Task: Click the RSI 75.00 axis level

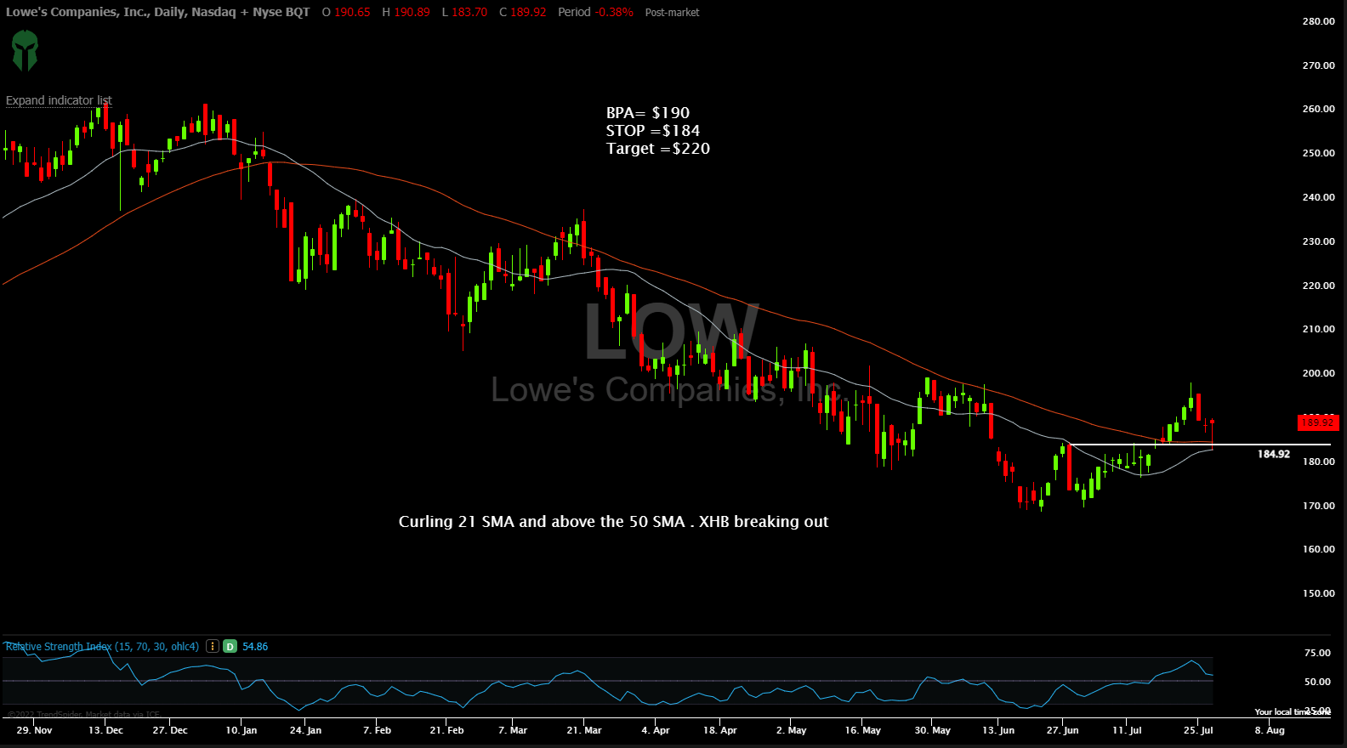Action: (1317, 653)
